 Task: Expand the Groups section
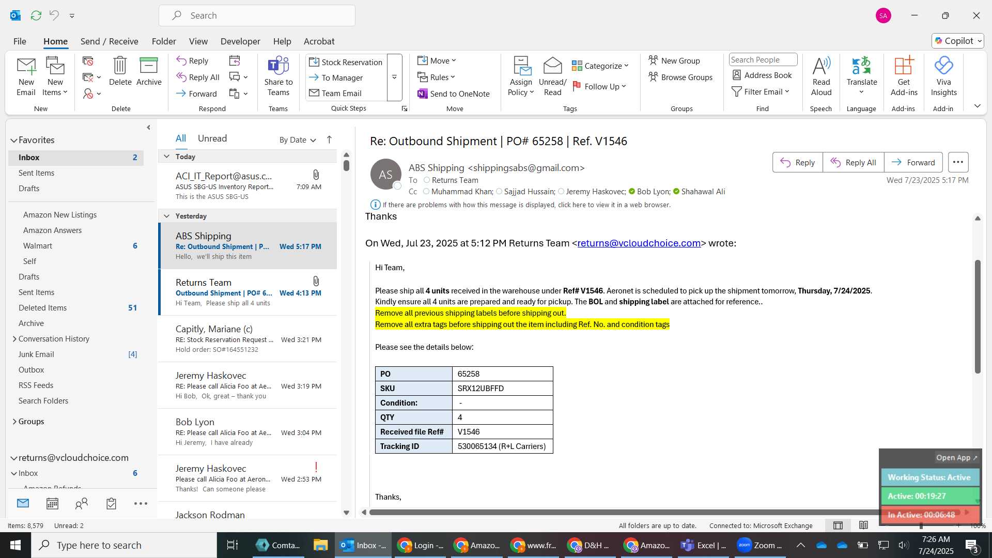(x=14, y=422)
